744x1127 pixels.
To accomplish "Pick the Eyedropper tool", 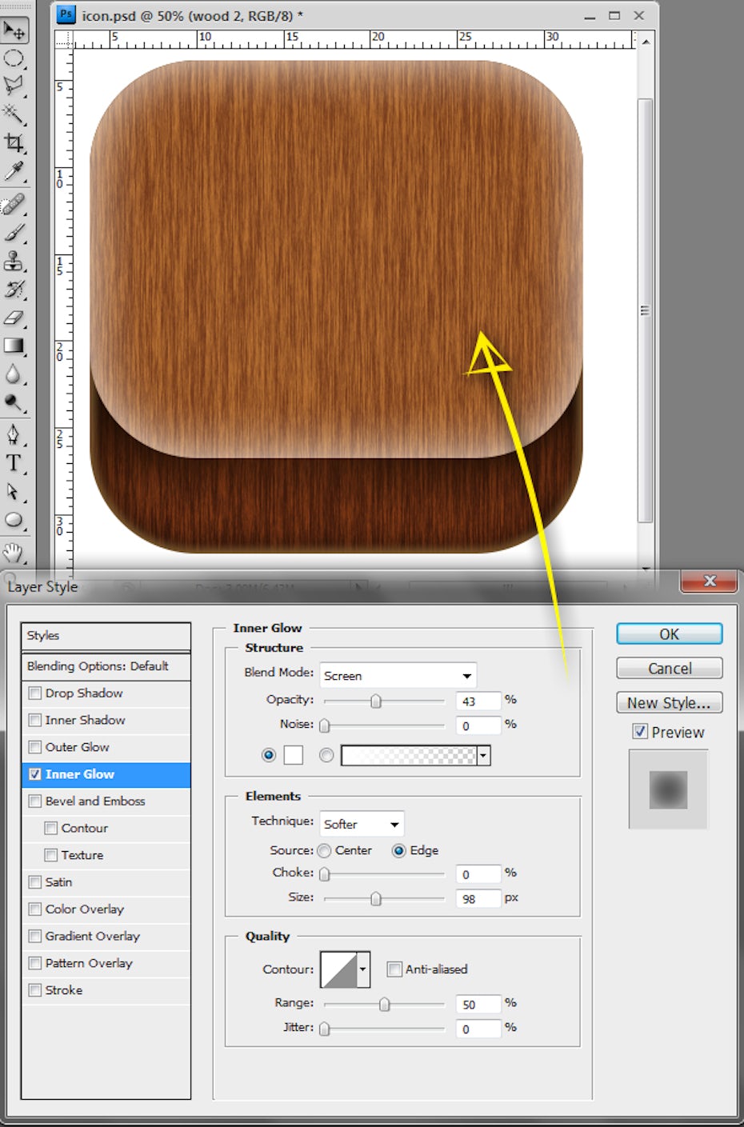I will tap(14, 171).
